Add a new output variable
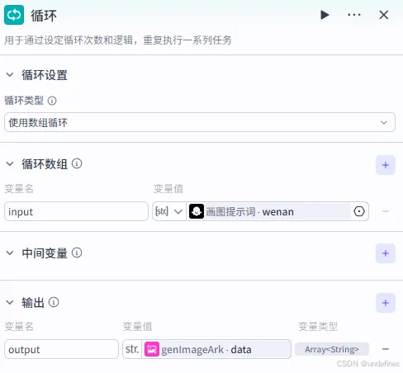The height and width of the screenshot is (373, 403). point(386,303)
